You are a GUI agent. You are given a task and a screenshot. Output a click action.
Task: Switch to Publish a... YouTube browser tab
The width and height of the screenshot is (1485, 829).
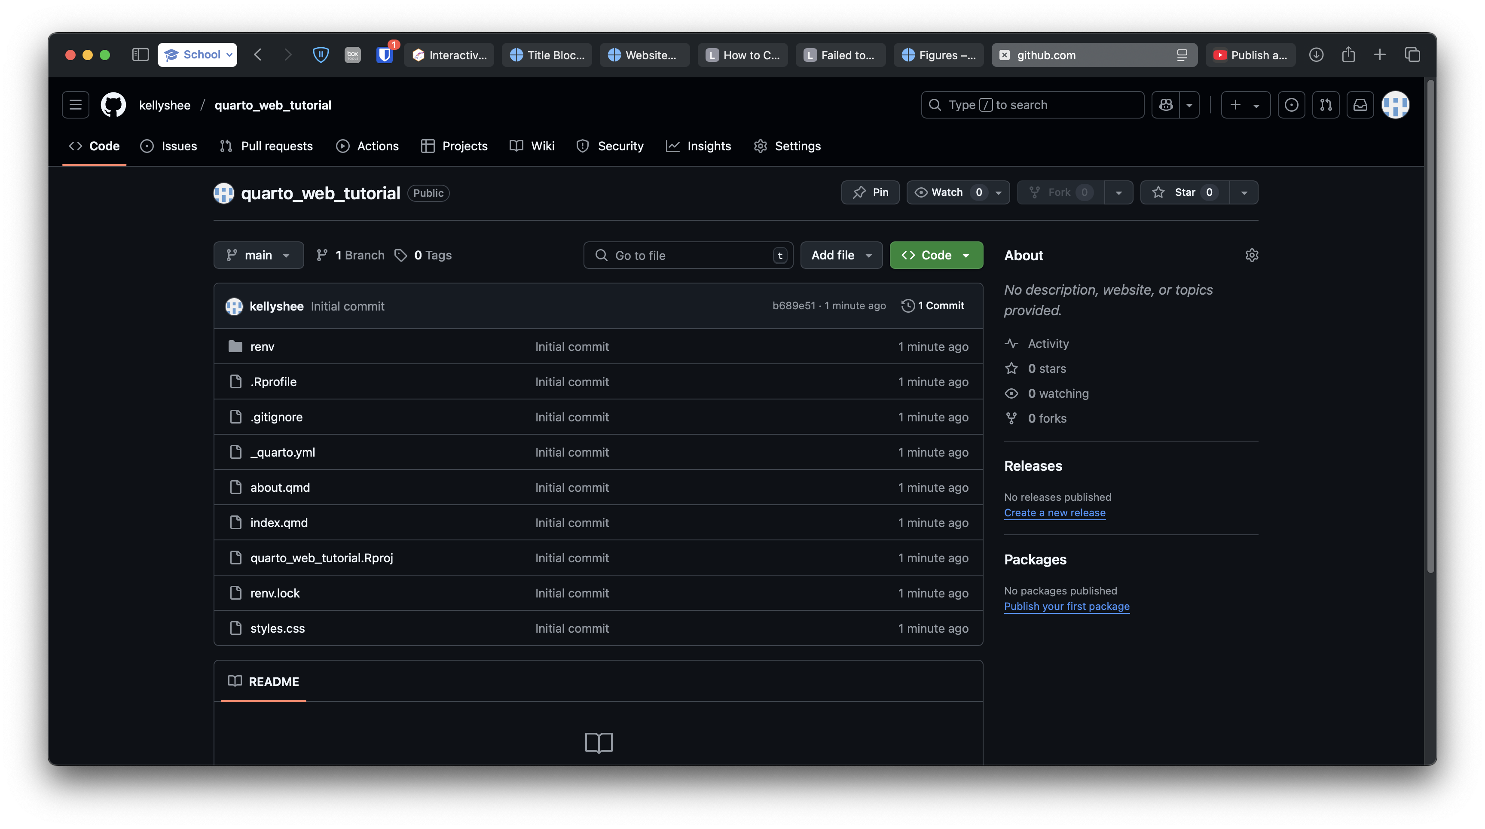(x=1250, y=55)
